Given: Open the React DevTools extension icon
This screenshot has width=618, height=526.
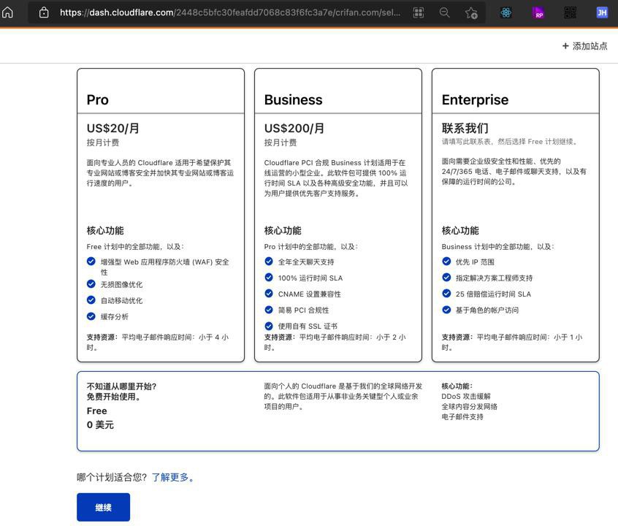Looking at the screenshot, I should point(506,12).
